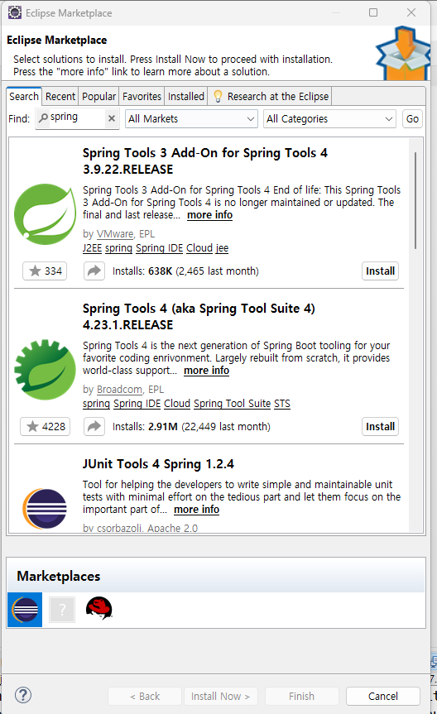
Task: Focus the Find search input field
Action: pyautogui.click(x=76, y=118)
